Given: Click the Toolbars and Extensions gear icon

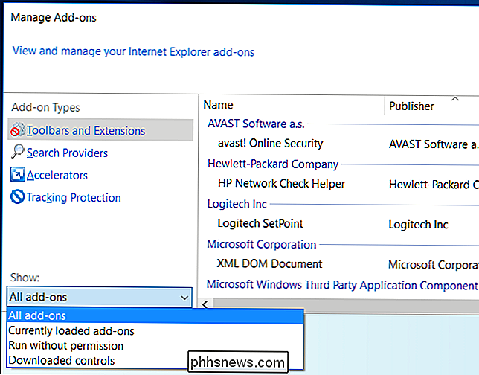Looking at the screenshot, I should [x=18, y=130].
